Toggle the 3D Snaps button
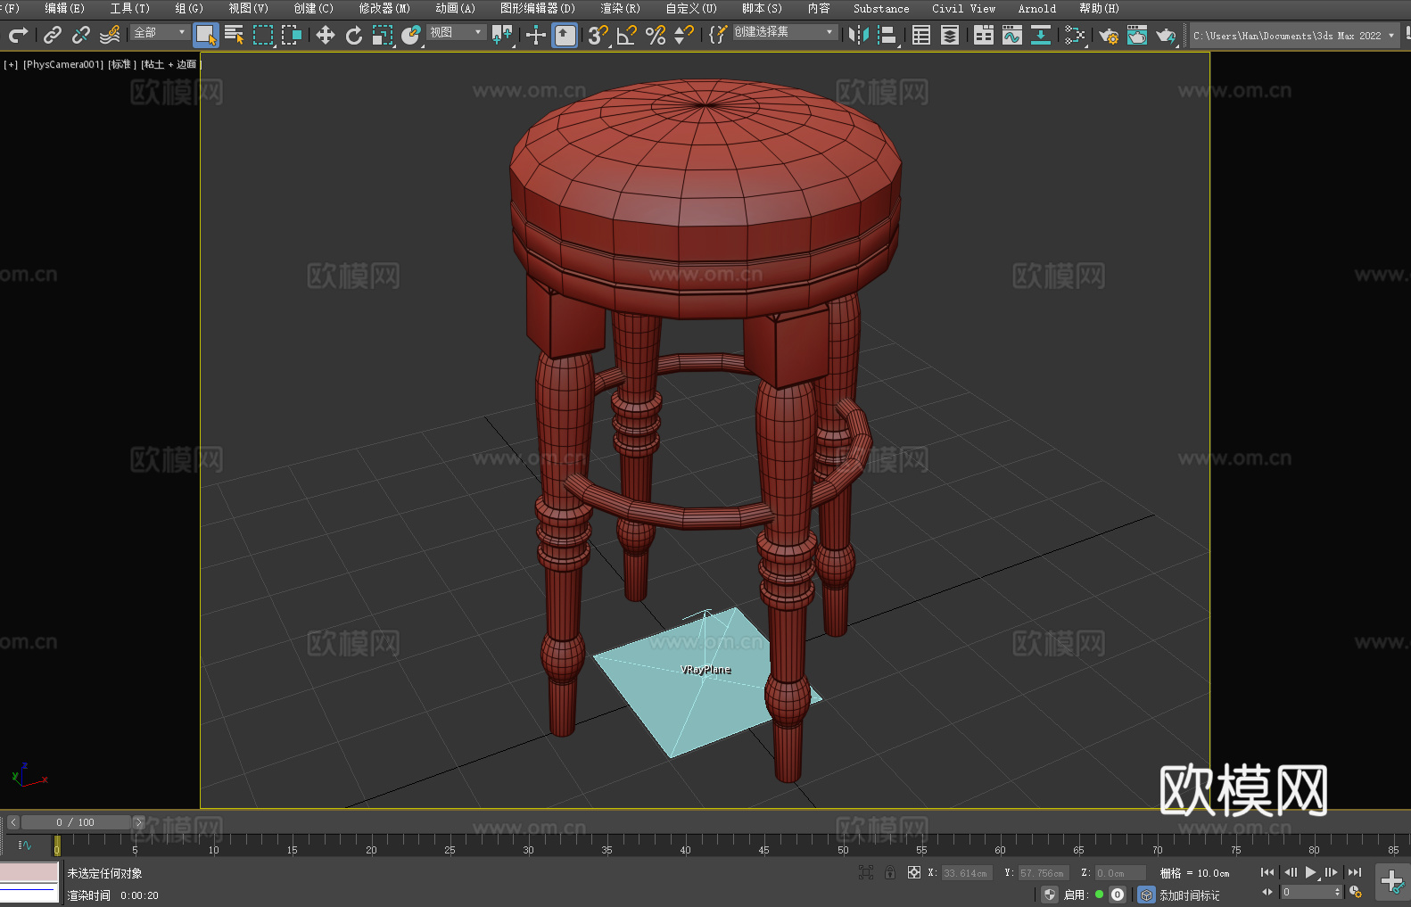The width and height of the screenshot is (1411, 907). [x=598, y=35]
